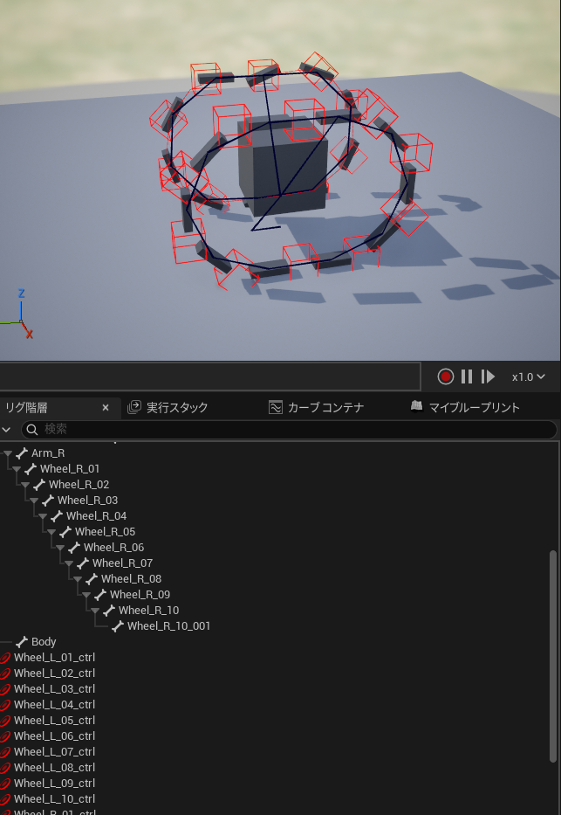
Task: Click the control icon of Wheel_L_03_ctrl
Action: point(4,689)
